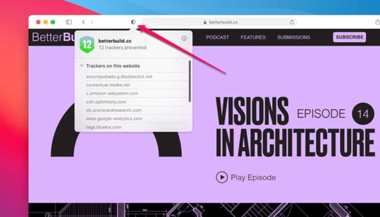Open the FEATURES menu item
The image size is (380, 217).
(253, 37)
